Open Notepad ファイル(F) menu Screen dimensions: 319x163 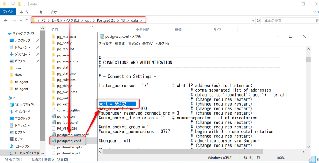click(x=106, y=44)
